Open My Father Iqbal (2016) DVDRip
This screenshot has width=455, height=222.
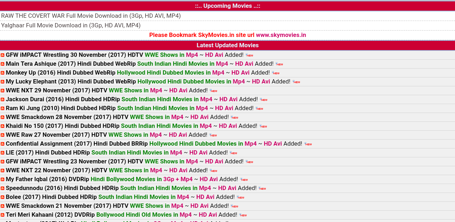[x=47, y=179]
